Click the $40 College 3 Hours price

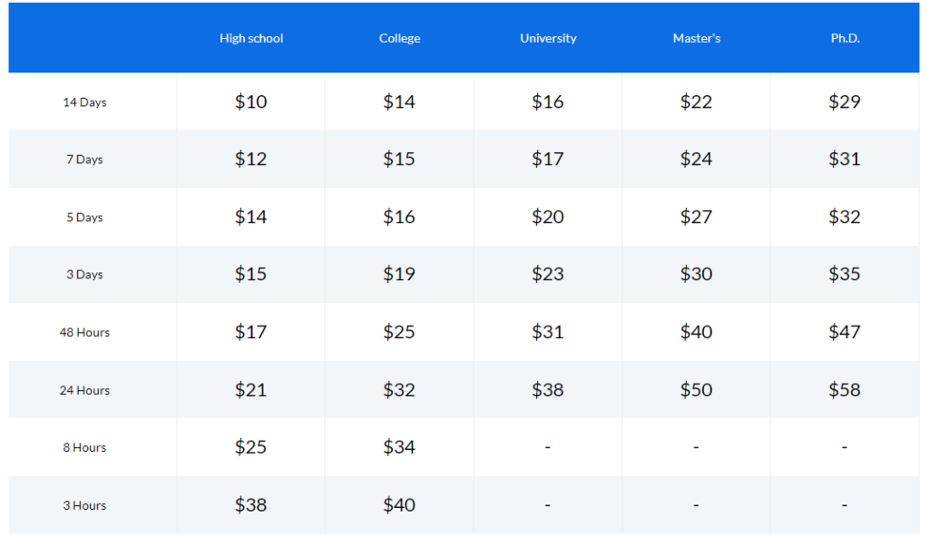(399, 505)
